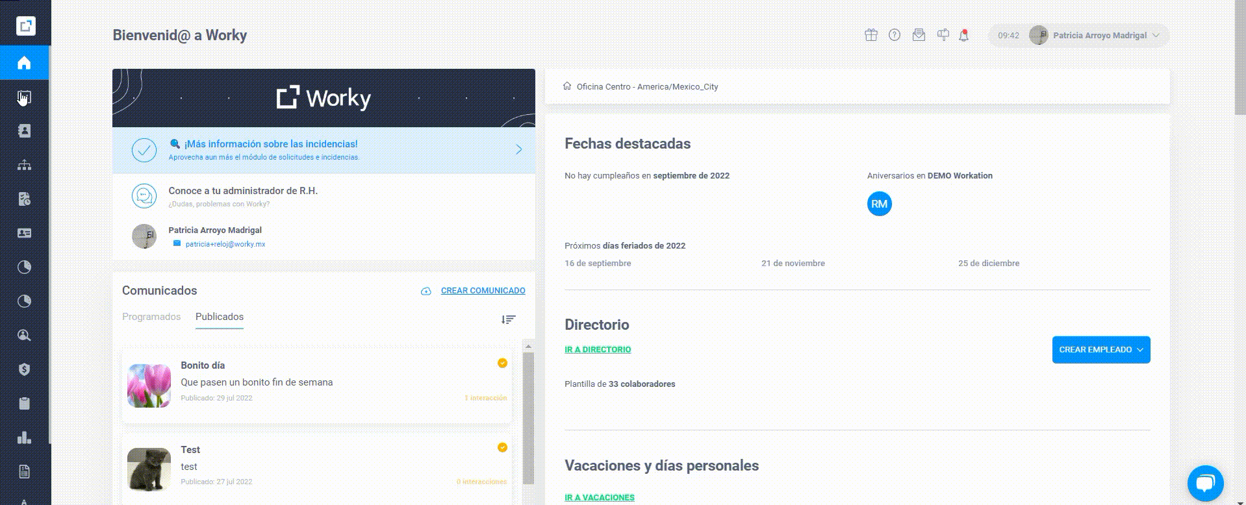Click the 0 interacciones link on Test
Viewport: 1246px width, 505px height.
coord(481,482)
